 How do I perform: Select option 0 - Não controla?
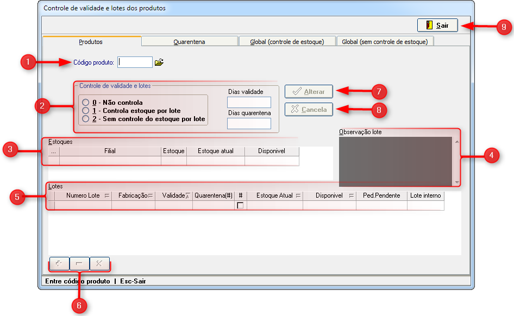85,103
